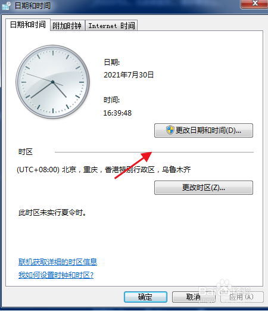Click the analog clock face
The height and width of the screenshot is (311, 268).
pos(53,82)
